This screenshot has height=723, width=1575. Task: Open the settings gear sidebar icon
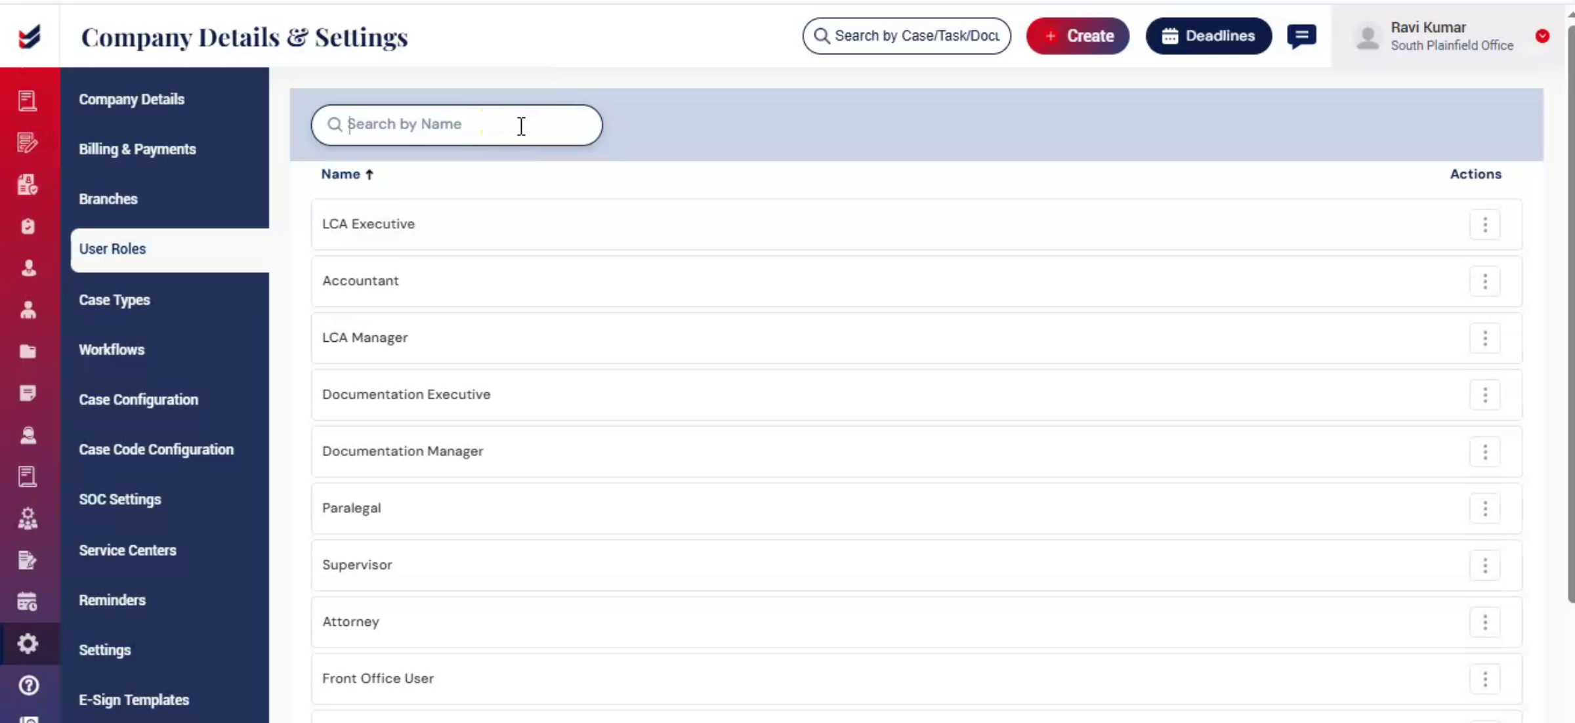coord(28,644)
